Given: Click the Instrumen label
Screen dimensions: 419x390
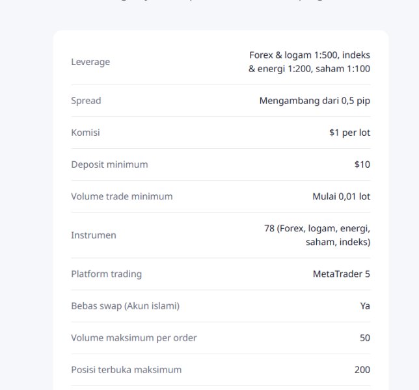Looking at the screenshot, I should (x=94, y=235).
